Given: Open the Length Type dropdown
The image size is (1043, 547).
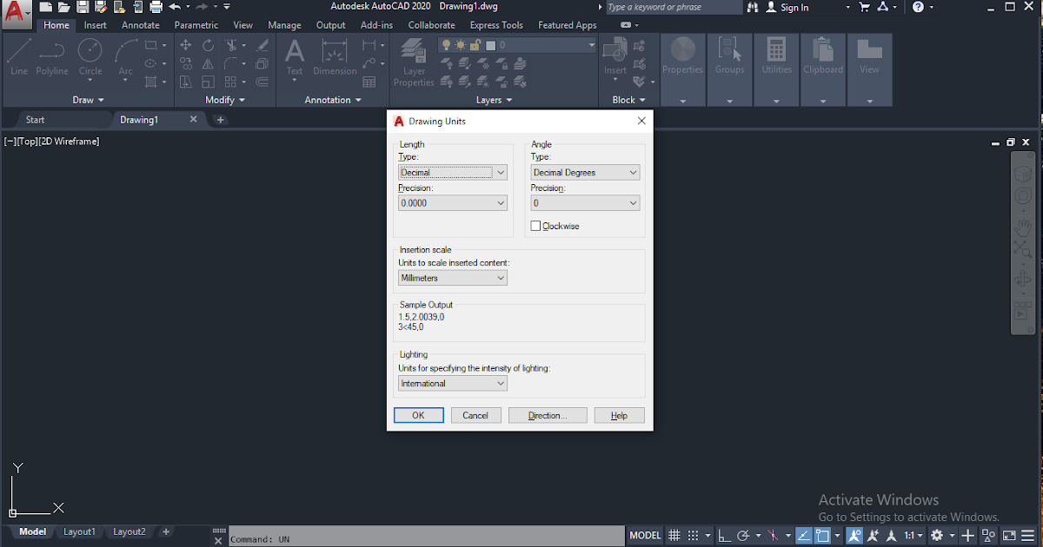Looking at the screenshot, I should 452,172.
